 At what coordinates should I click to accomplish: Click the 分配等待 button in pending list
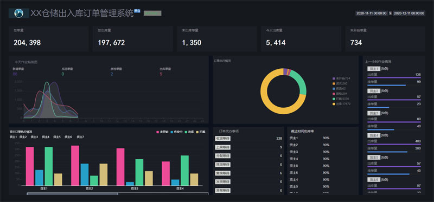click(x=223, y=156)
